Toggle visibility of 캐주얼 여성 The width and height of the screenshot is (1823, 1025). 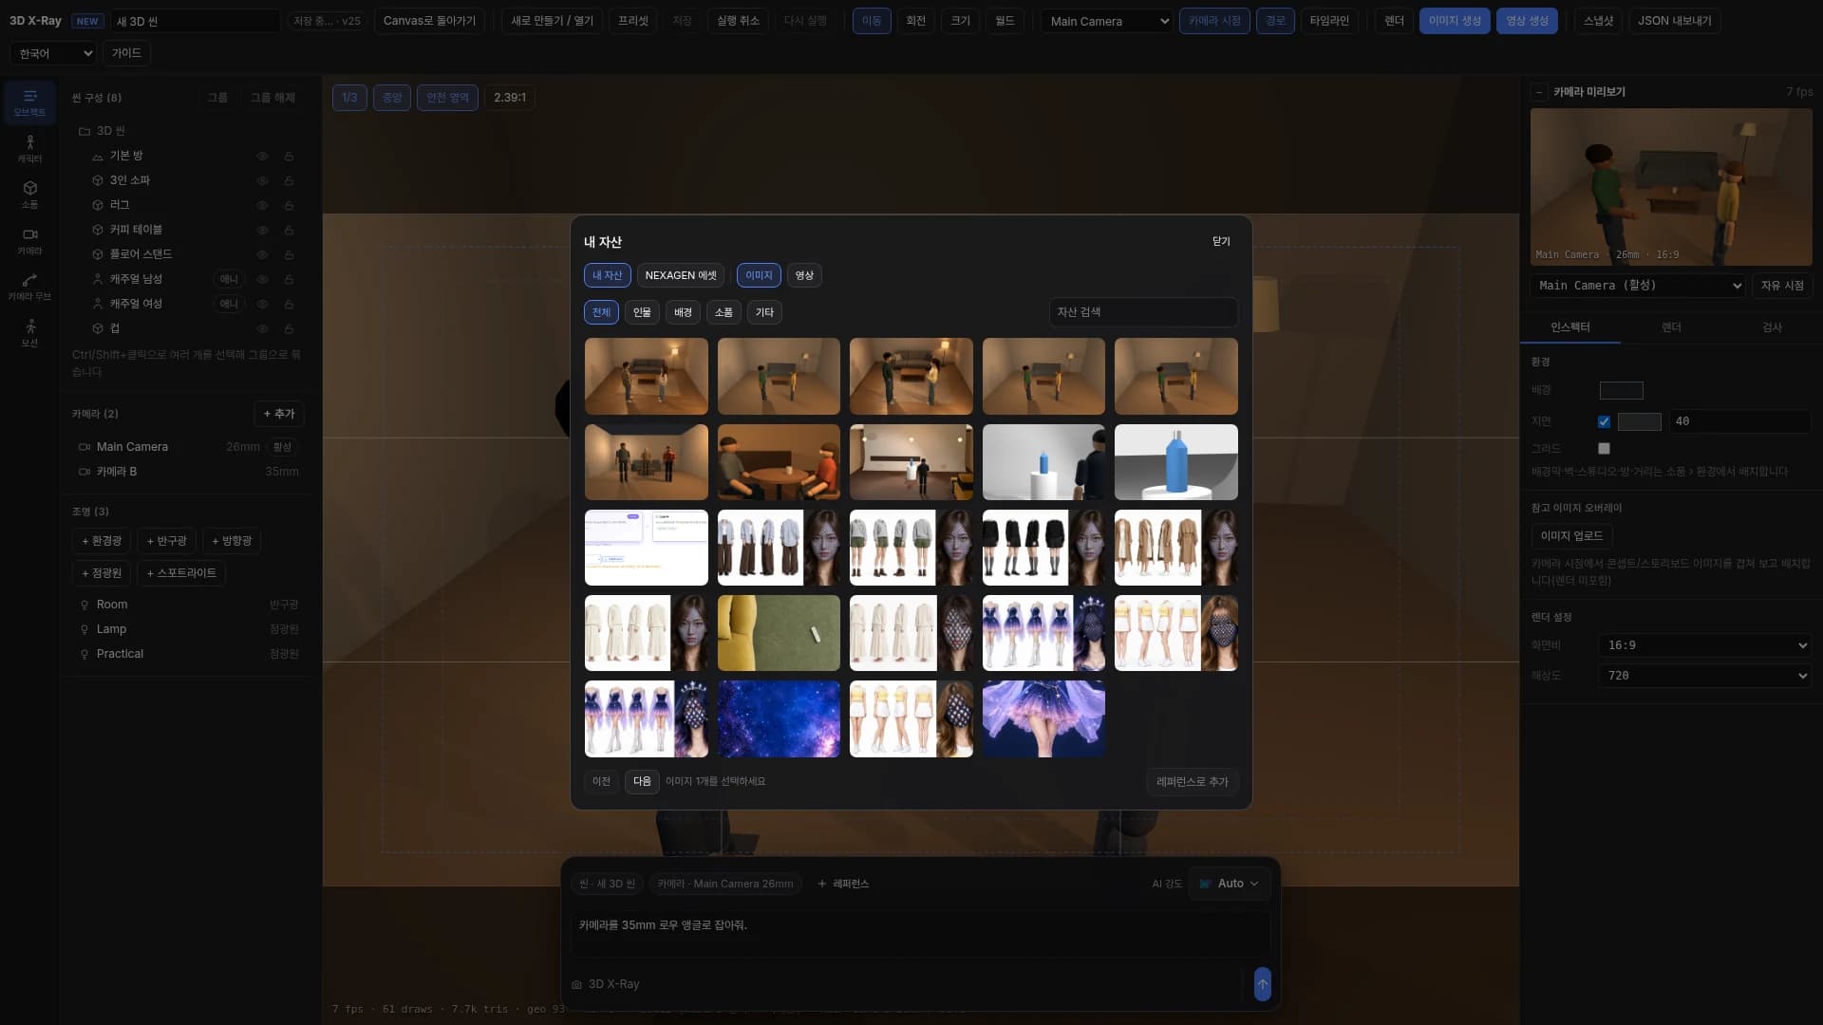[x=262, y=304]
